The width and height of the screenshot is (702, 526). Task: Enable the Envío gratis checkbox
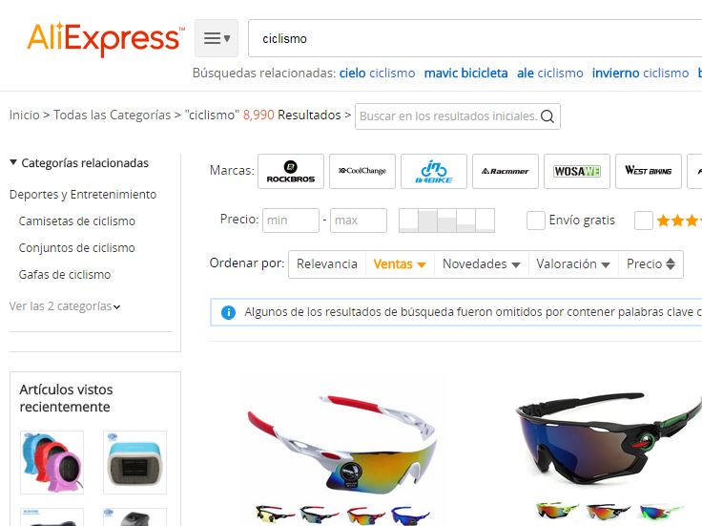pos(535,221)
